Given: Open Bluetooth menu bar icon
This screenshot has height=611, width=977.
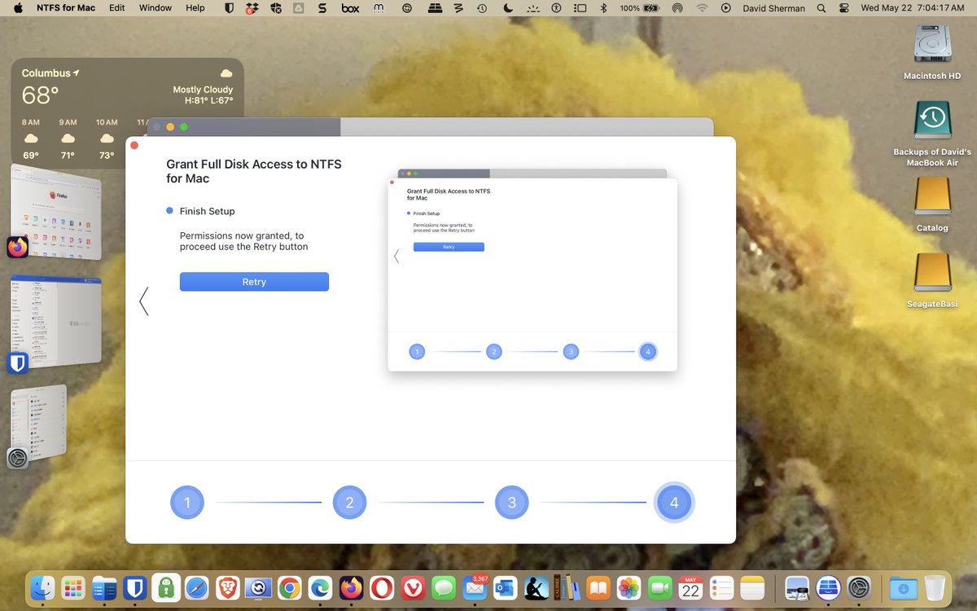Looking at the screenshot, I should click(x=603, y=8).
